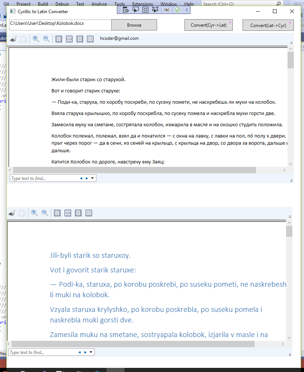Print the lower Latin document
The height and width of the screenshot is (372, 304).
(x=12, y=213)
